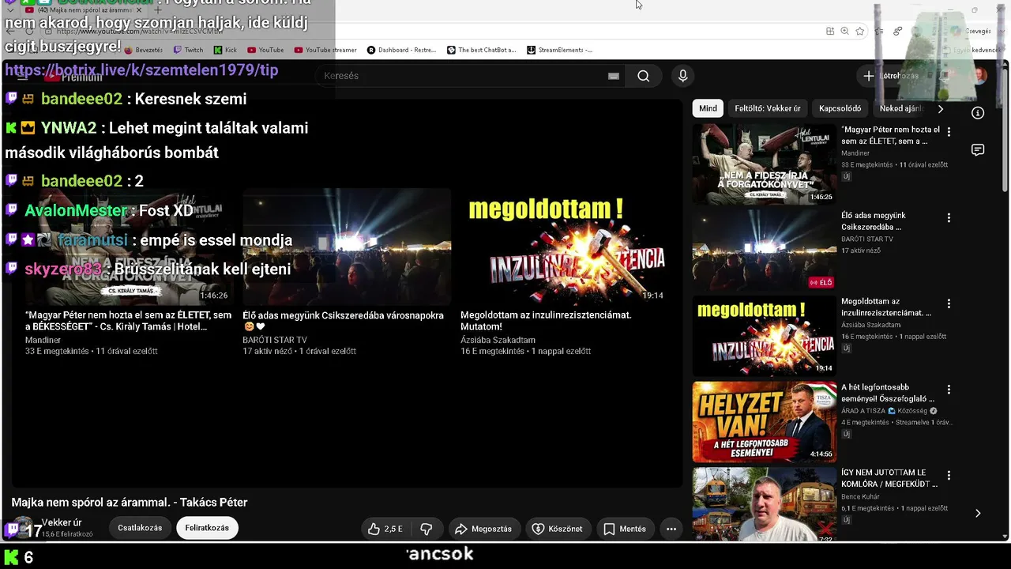Select the 'Mind' filter chip
1011x569 pixels.
tap(708, 108)
